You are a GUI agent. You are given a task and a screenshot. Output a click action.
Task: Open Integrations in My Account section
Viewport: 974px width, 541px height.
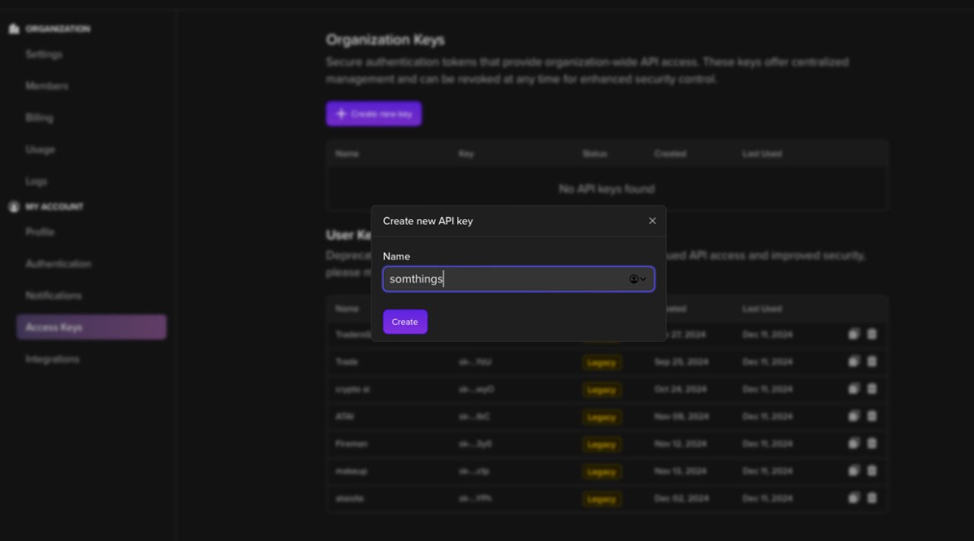point(53,359)
